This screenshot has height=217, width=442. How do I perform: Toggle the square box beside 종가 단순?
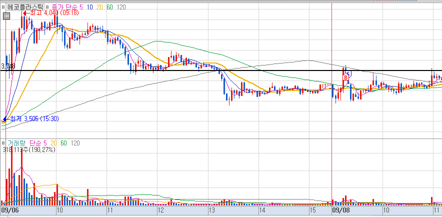point(47,7)
